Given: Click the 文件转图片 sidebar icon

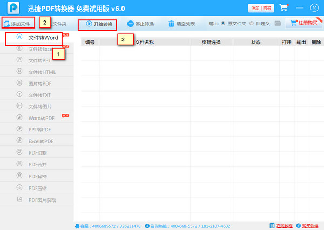Looking at the screenshot, I should tap(19, 106).
